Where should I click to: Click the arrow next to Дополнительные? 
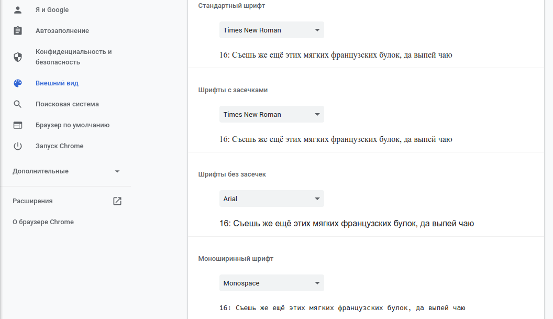117,171
